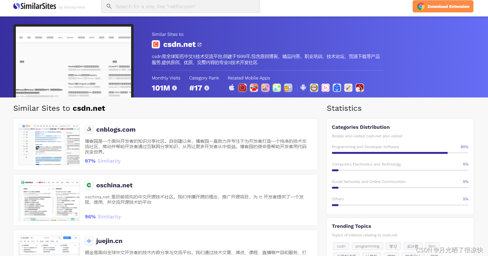This screenshot has height=256, width=488.
Task: Open the paintbrush Android app icon
Action: [x=348, y=88]
